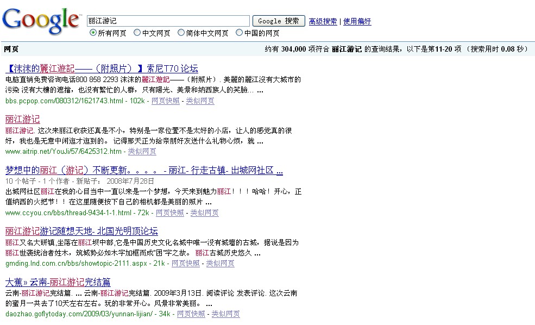This screenshot has width=535, height=325.
Task: Open 类似网页 for www.aitrip.net result
Action: 142,151
